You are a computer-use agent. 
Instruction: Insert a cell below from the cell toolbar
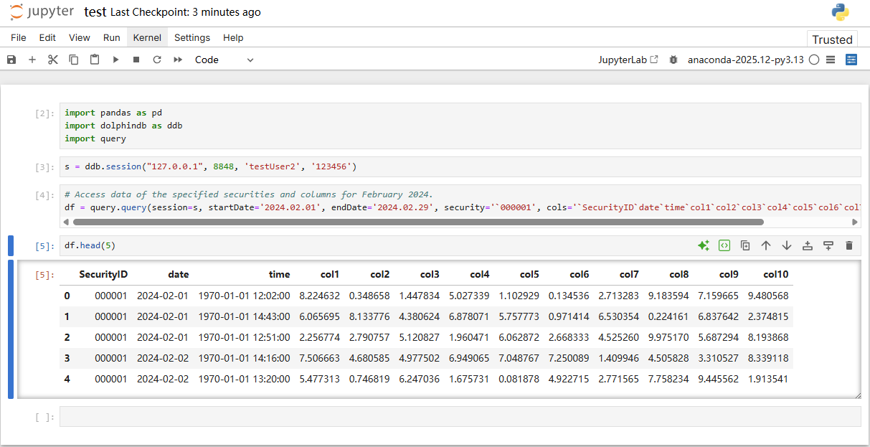(828, 245)
